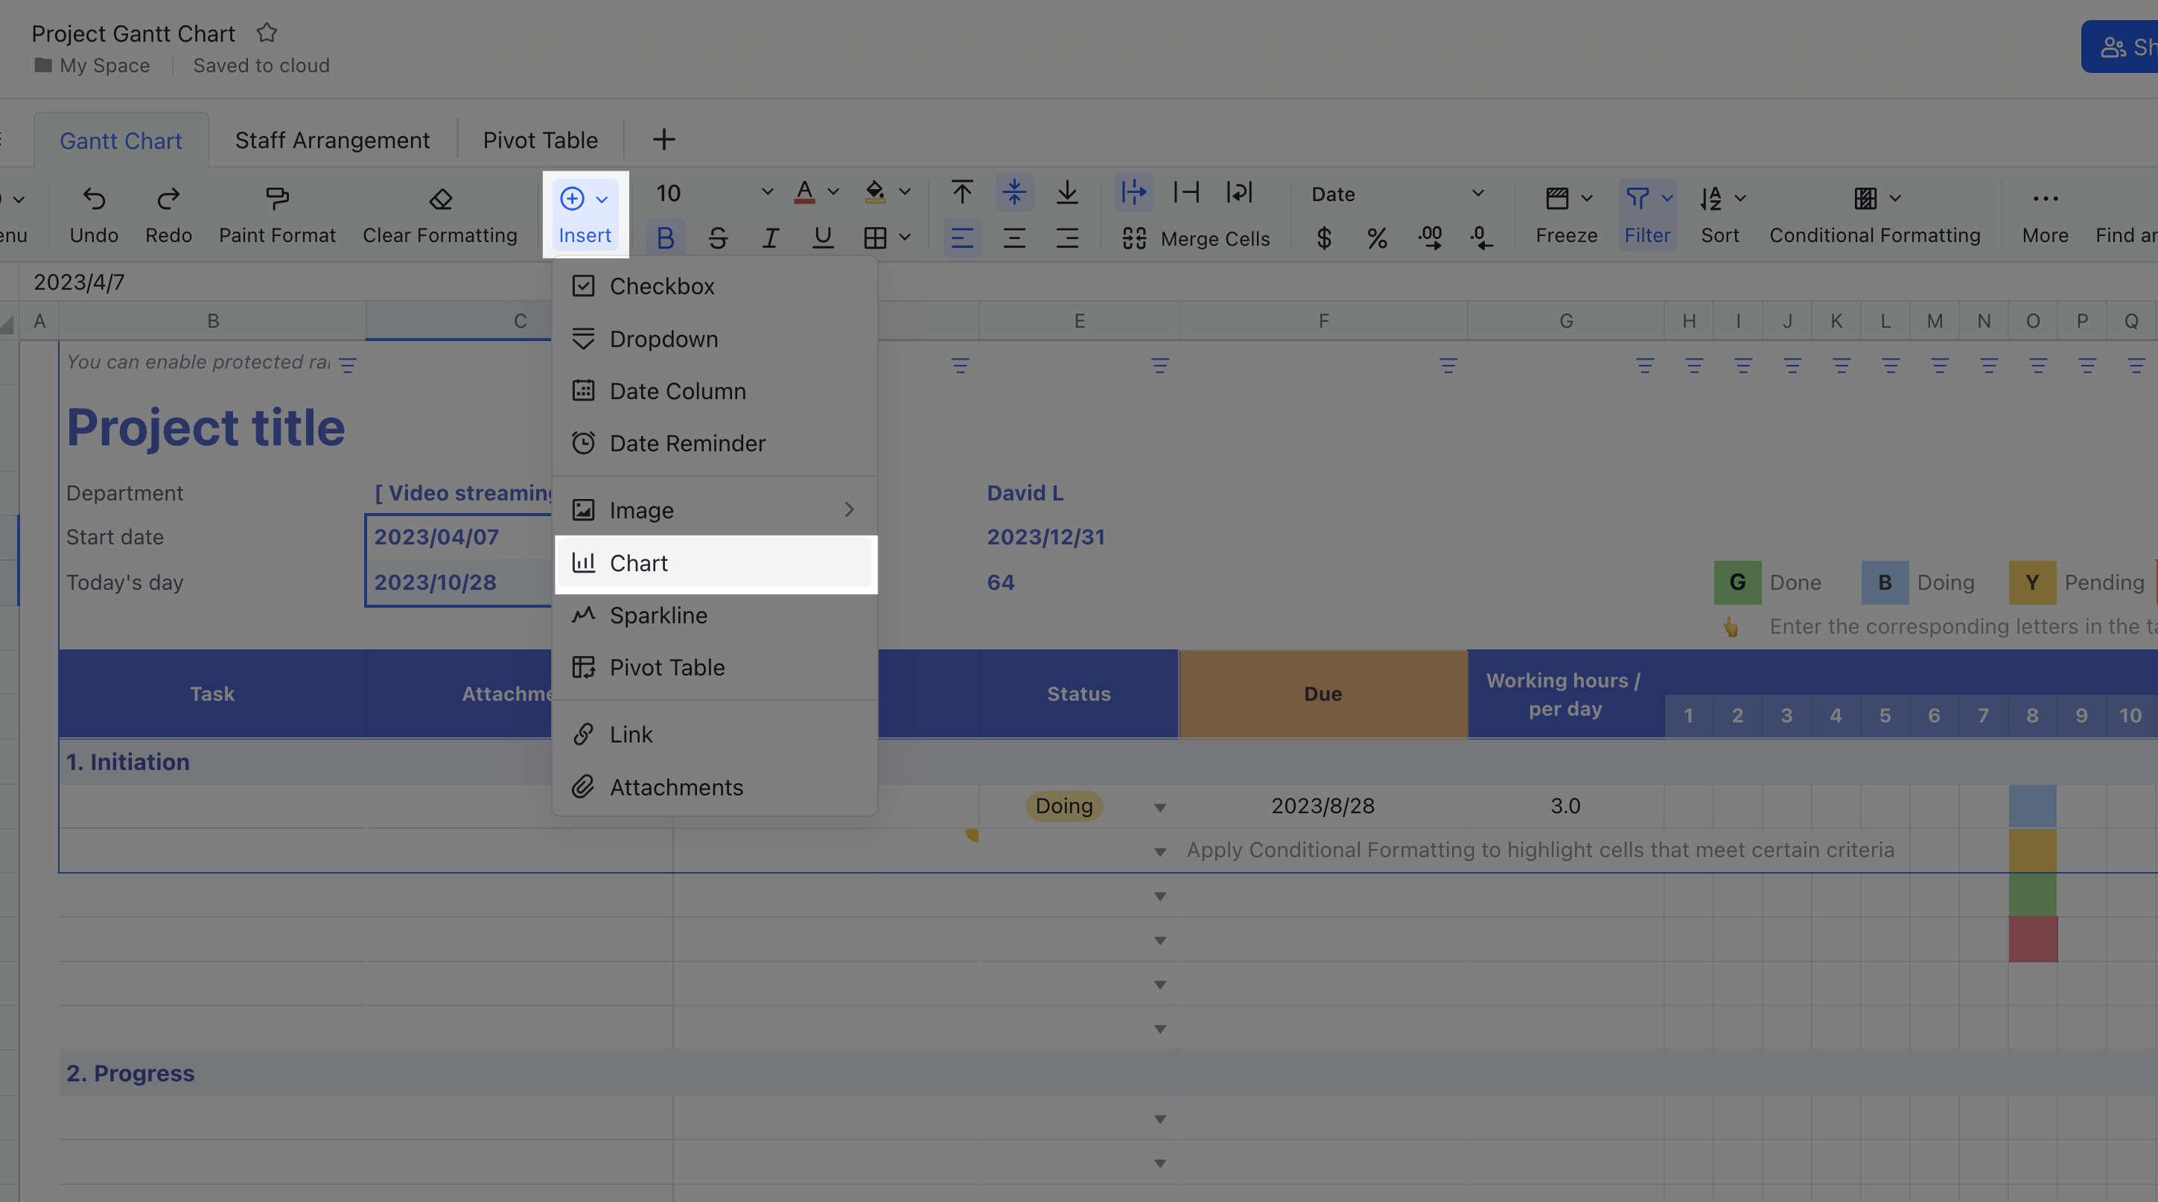The image size is (2158, 1202).
Task: Apply currency dollar format
Action: click(x=1324, y=239)
